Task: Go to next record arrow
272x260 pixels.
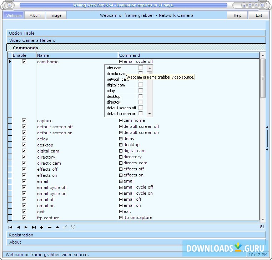Action: (x=26, y=227)
